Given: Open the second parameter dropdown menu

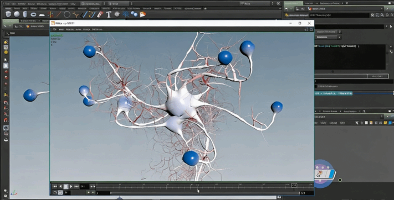Looking at the screenshot, I should (x=329, y=37).
